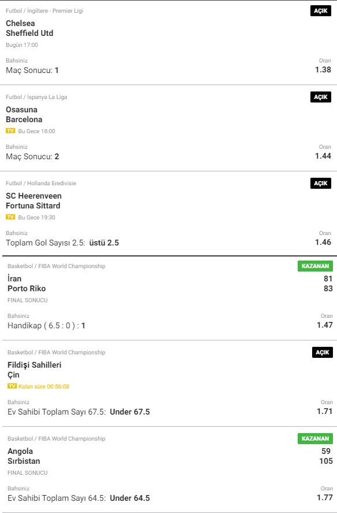The width and height of the screenshot is (337, 513).
Task: Click the 1.71 odds value
Action: pos(325,411)
